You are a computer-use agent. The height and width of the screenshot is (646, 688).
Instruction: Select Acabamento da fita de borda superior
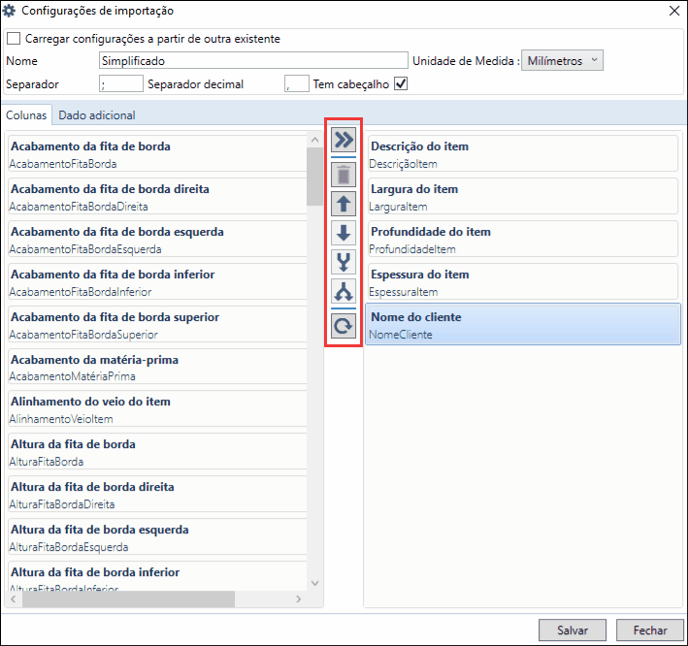tap(157, 325)
